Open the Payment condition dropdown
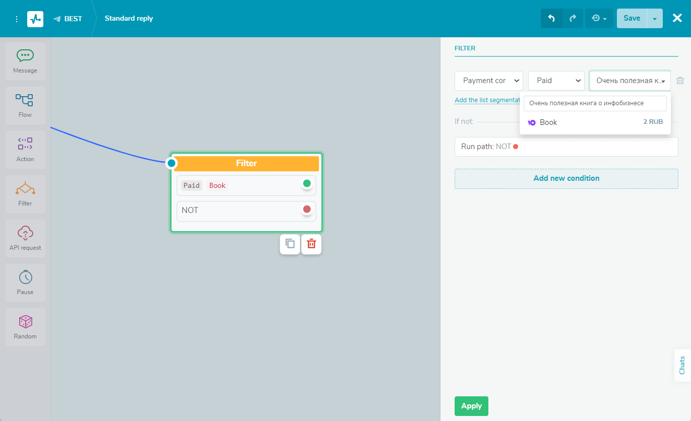This screenshot has width=691, height=421. pos(488,81)
